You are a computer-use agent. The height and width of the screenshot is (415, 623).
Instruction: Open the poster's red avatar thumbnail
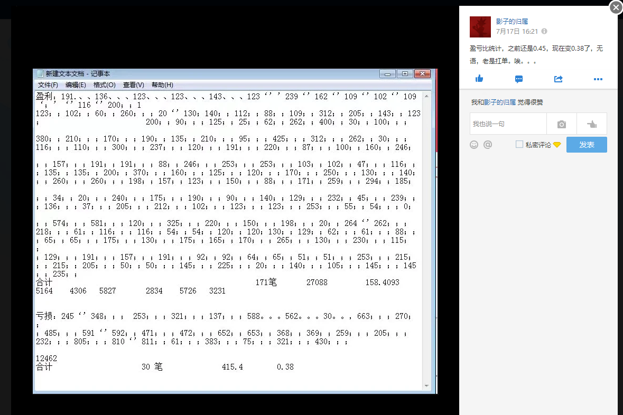(x=480, y=26)
